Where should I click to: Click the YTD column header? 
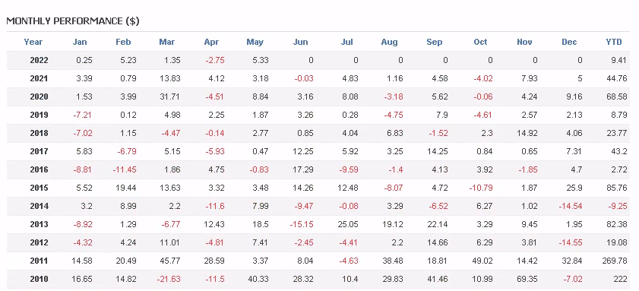(614, 42)
